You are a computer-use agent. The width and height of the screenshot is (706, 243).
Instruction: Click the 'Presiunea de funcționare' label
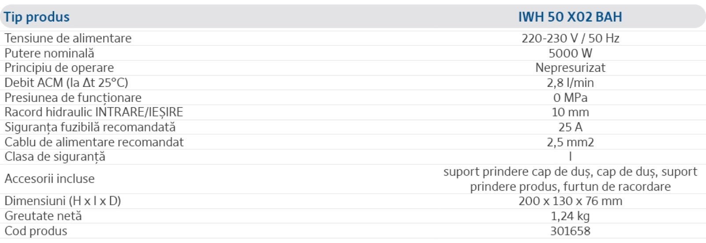tap(73, 98)
